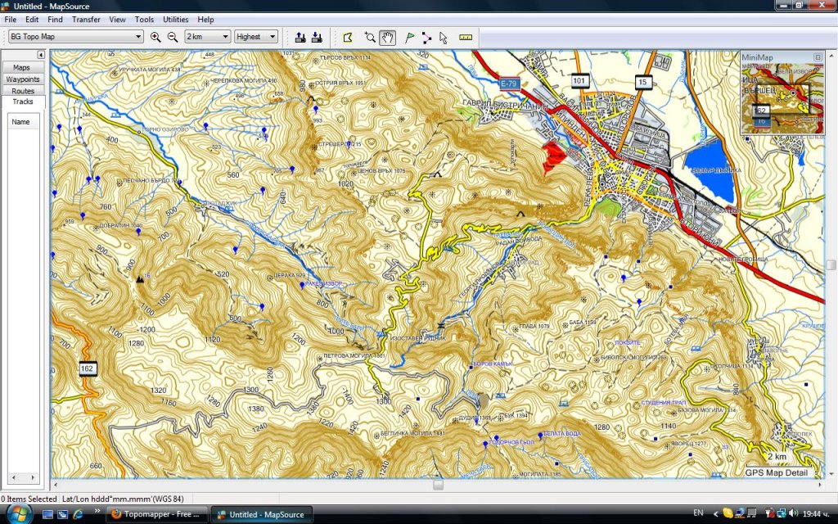
Task: Close the MiniMap panel
Action: click(818, 57)
